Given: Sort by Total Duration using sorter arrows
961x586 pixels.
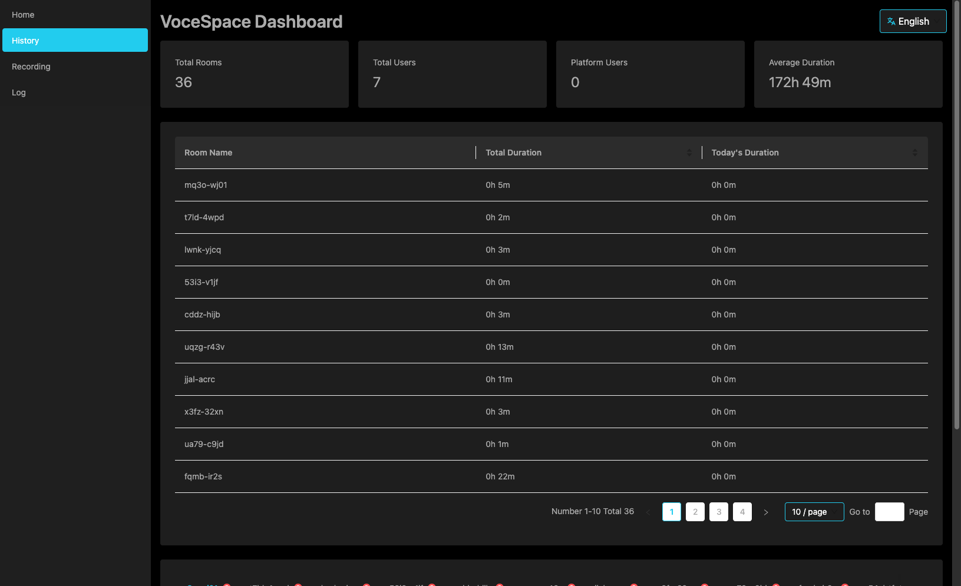Looking at the screenshot, I should (x=689, y=153).
